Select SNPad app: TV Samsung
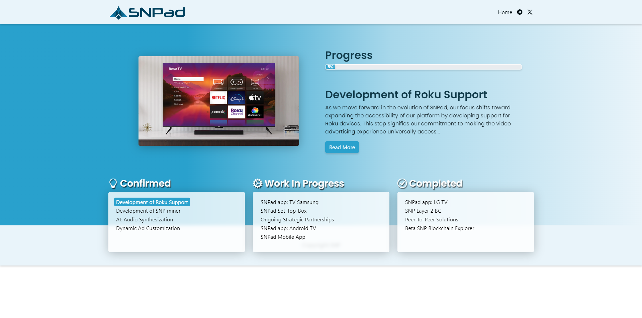The height and width of the screenshot is (318, 642). (289, 202)
